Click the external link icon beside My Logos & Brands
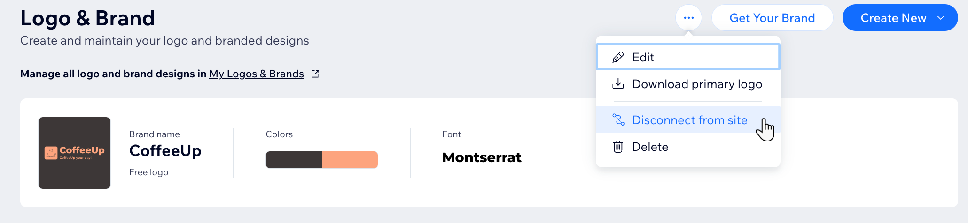 click(x=315, y=74)
